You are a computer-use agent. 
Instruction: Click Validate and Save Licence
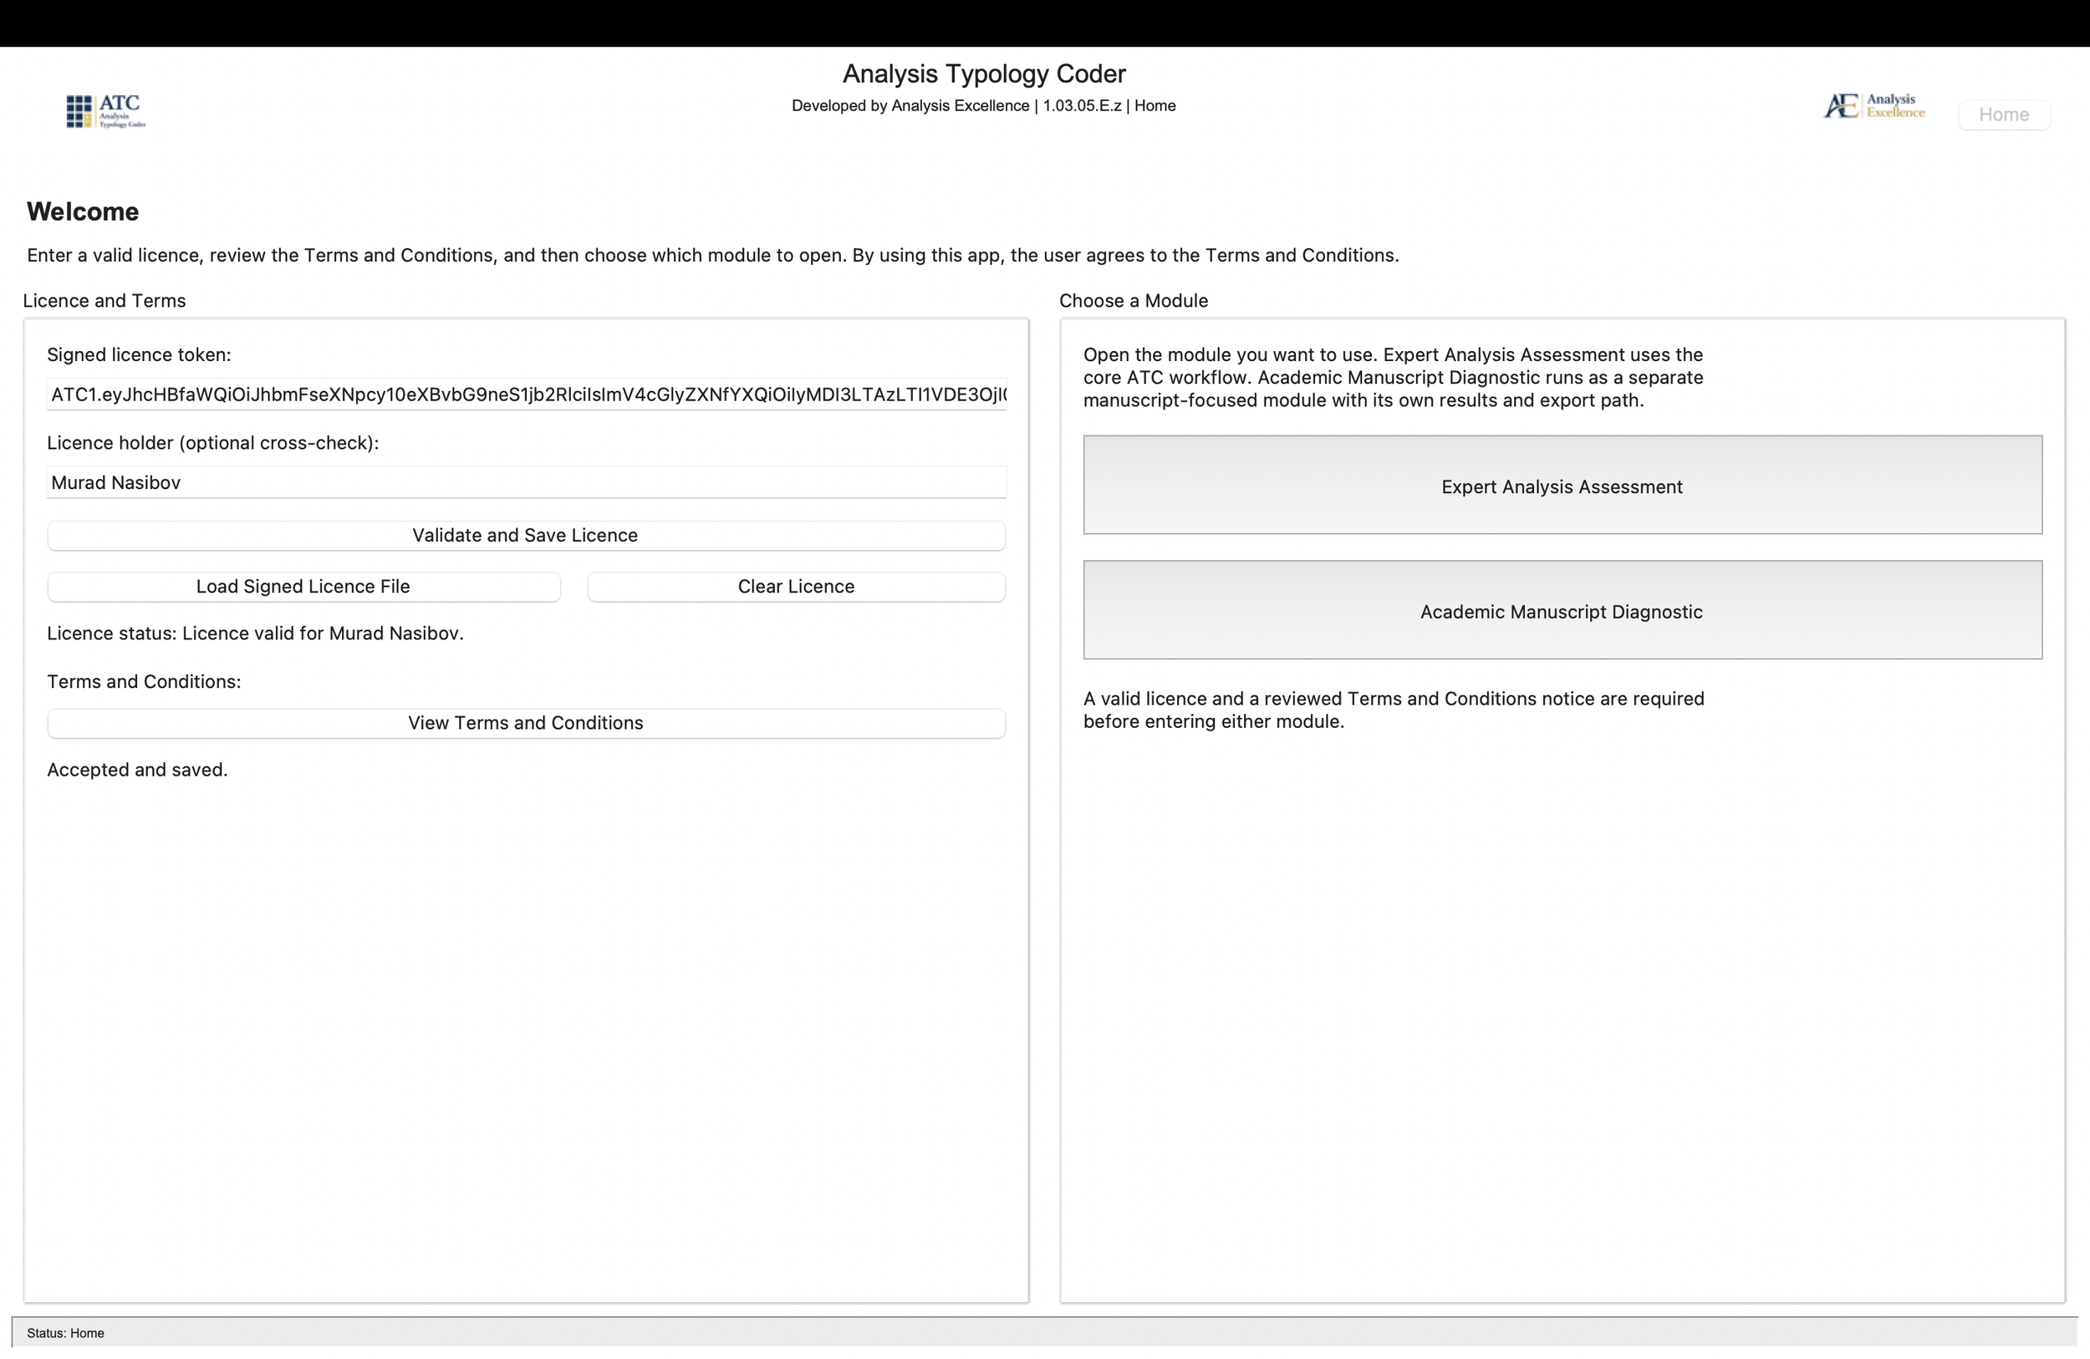[x=525, y=536]
